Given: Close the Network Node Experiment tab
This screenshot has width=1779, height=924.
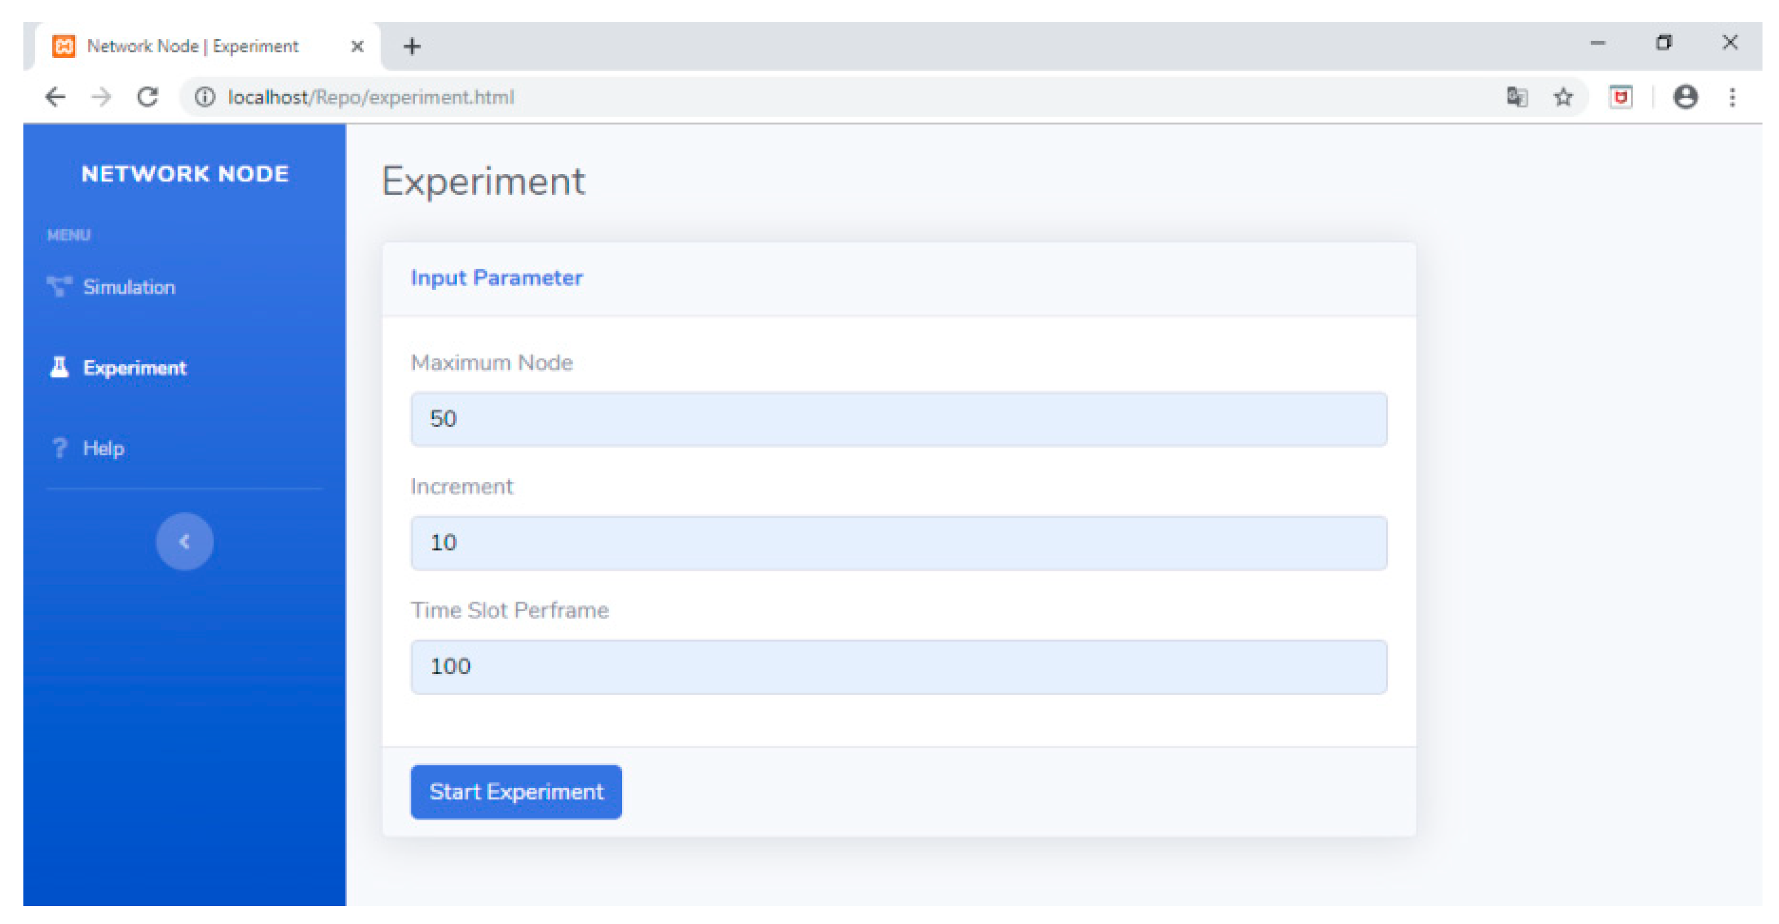Looking at the screenshot, I should (357, 46).
